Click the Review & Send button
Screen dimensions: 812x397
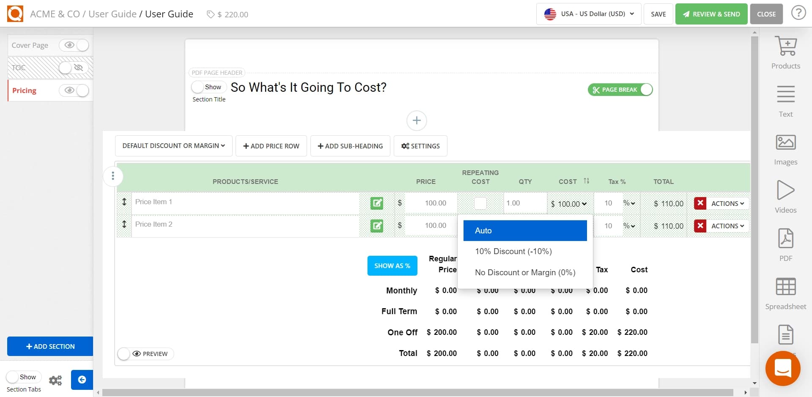[x=711, y=14]
